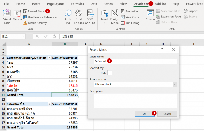The width and height of the screenshot is (204, 131).
Task: Click OK in Record Macro dialog
Action: pos(144,114)
